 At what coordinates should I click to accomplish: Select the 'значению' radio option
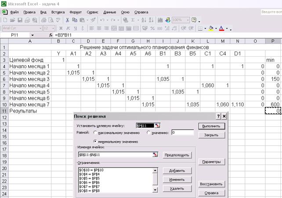(x=148, y=132)
